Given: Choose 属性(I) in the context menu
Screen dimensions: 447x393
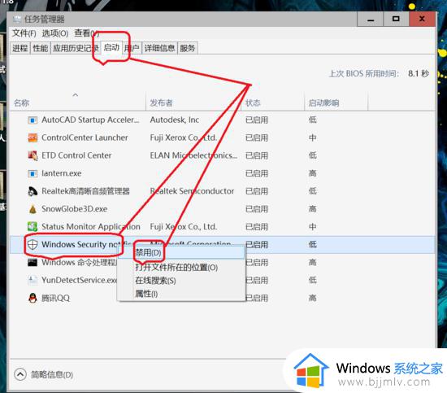Looking at the screenshot, I should 181,294.
